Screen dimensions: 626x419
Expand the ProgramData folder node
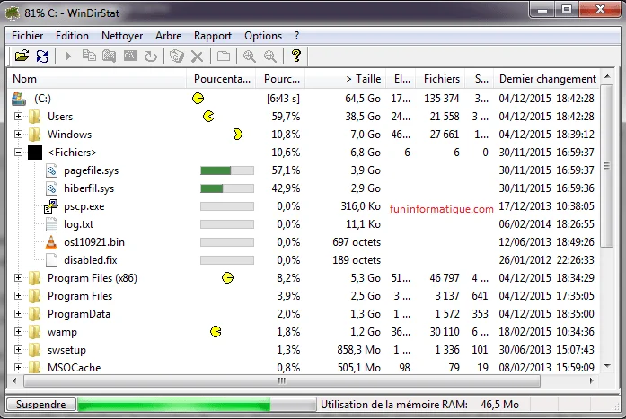(18, 313)
